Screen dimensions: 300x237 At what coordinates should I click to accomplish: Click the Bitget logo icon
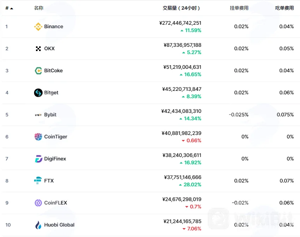[38, 93]
